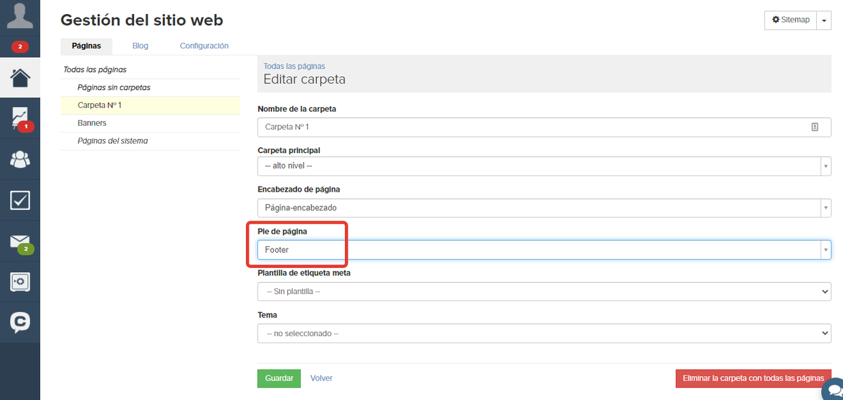Open the tasks checkmark icon
The image size is (843, 400).
[x=20, y=201]
